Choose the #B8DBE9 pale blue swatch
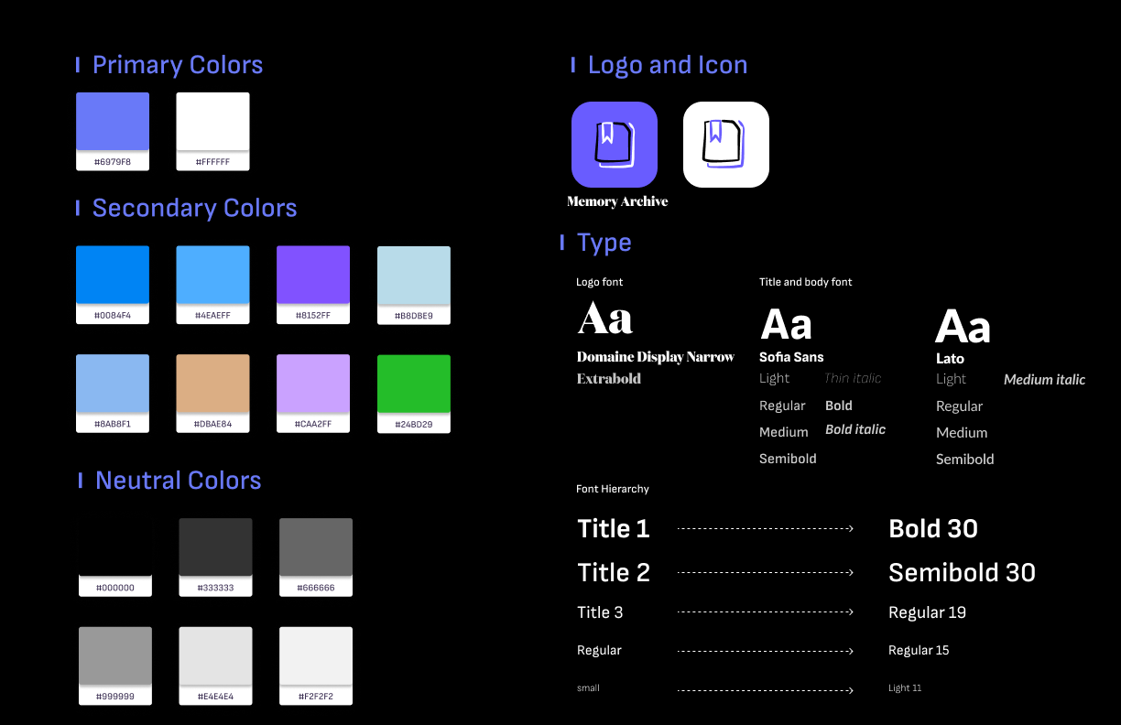The width and height of the screenshot is (1121, 725). [x=414, y=285]
